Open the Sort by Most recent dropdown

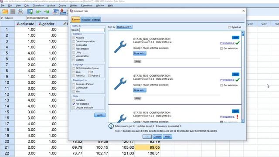click(124, 27)
